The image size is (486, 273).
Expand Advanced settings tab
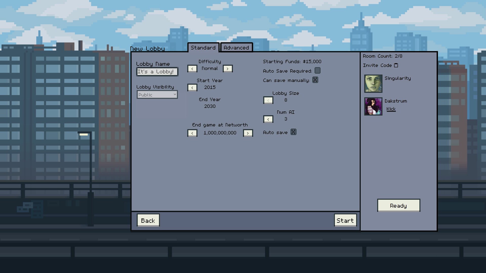coord(236,48)
